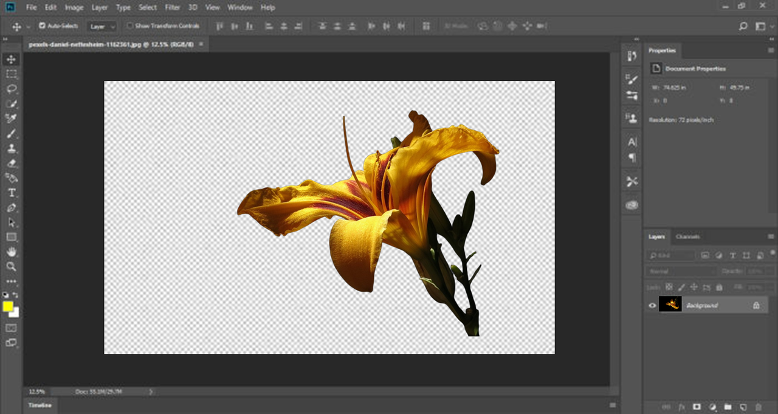Enable the Auto-Select checkbox
The width and height of the screenshot is (778, 414).
pos(42,26)
